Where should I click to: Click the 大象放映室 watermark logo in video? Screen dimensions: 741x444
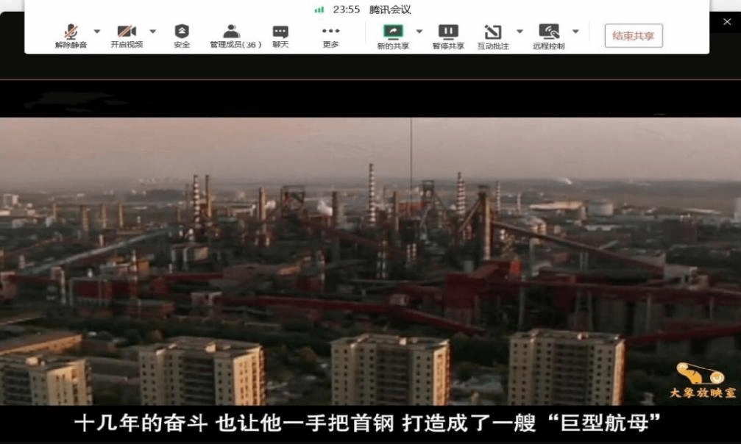[x=701, y=381]
